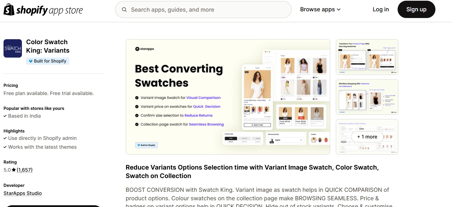Viewport: 452px width, 207px height.
Task: Click the Sign up button
Action: pos(416,10)
